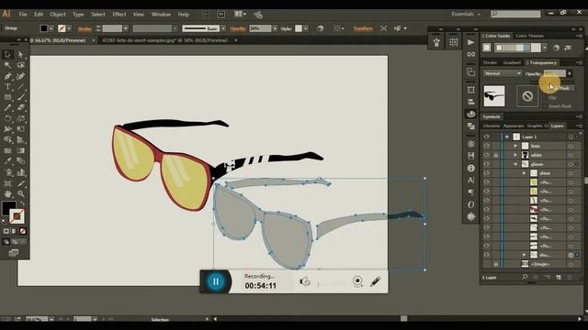Expand the white sublayer
The height and width of the screenshot is (330, 588).
tap(515, 155)
